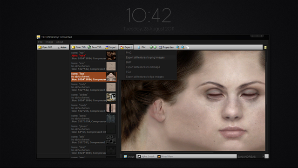Select the "belt" texture entry

[x=93, y=140]
